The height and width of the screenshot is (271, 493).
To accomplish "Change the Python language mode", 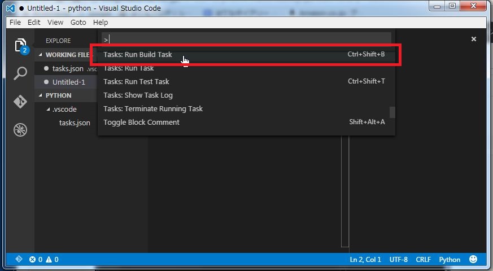I will click(450, 260).
